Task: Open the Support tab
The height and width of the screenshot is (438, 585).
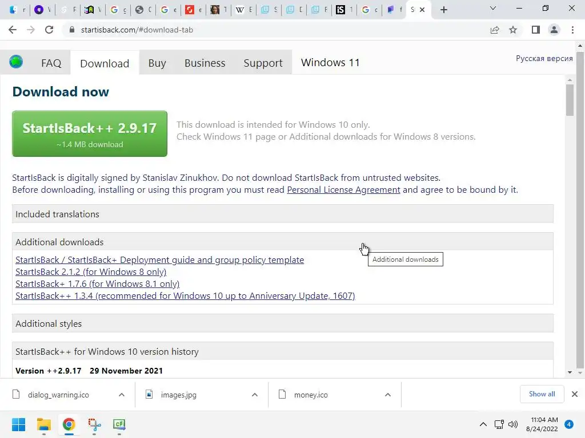Action: [263, 63]
